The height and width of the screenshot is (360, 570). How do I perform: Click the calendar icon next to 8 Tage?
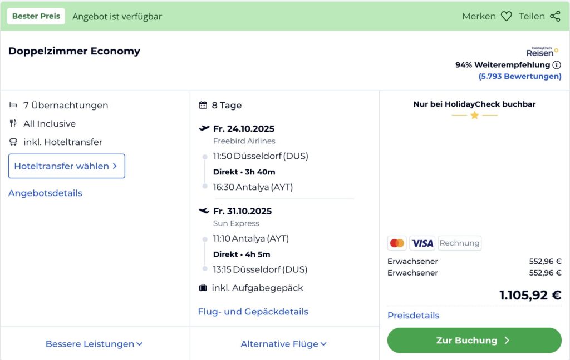pyautogui.click(x=203, y=105)
